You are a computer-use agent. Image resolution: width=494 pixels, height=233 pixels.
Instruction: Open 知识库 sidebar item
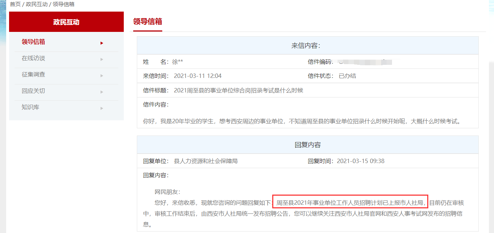30,107
